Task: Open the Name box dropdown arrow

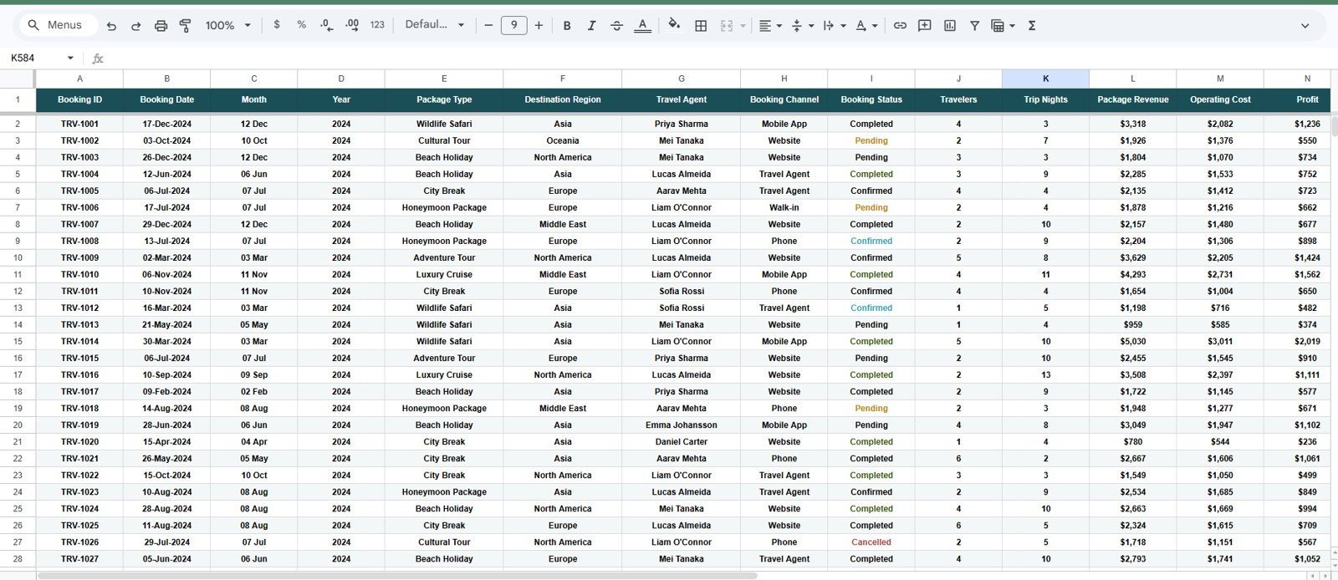Action: (70, 58)
